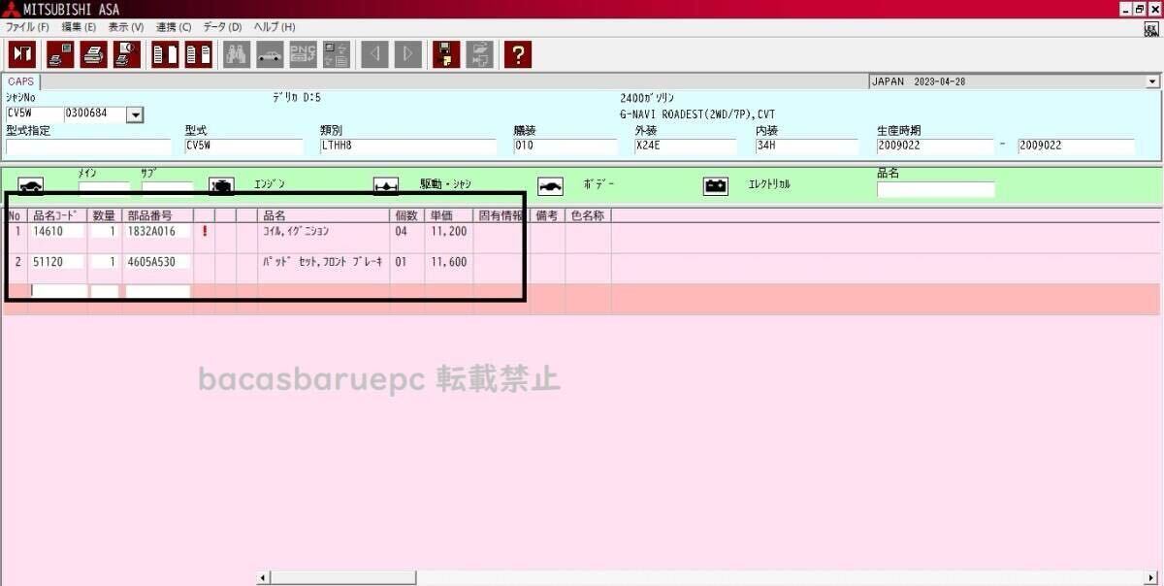Click the 外装 field showing X24E
The image size is (1164, 586).
tap(686, 146)
